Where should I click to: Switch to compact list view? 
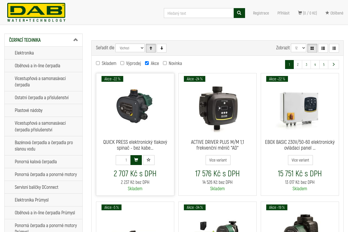[334, 48]
